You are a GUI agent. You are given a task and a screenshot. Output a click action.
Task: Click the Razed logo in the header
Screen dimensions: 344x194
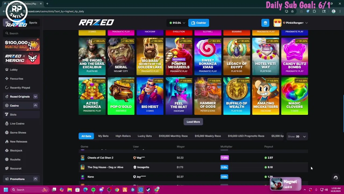pos(96,23)
